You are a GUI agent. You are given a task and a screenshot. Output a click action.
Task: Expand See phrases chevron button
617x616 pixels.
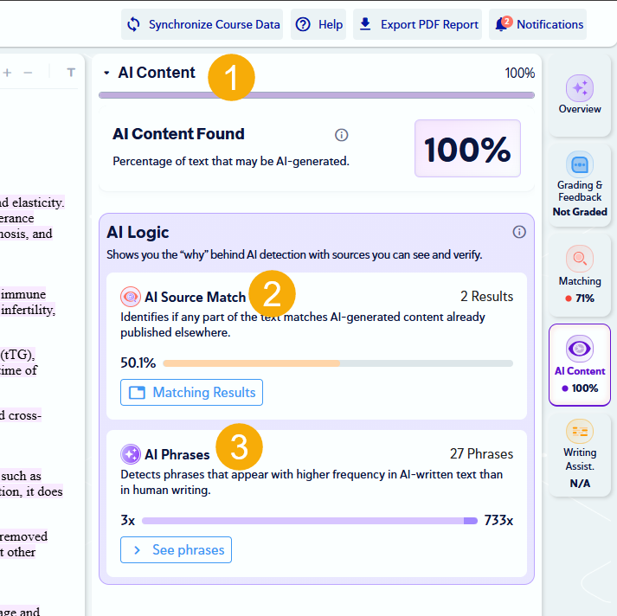176,549
